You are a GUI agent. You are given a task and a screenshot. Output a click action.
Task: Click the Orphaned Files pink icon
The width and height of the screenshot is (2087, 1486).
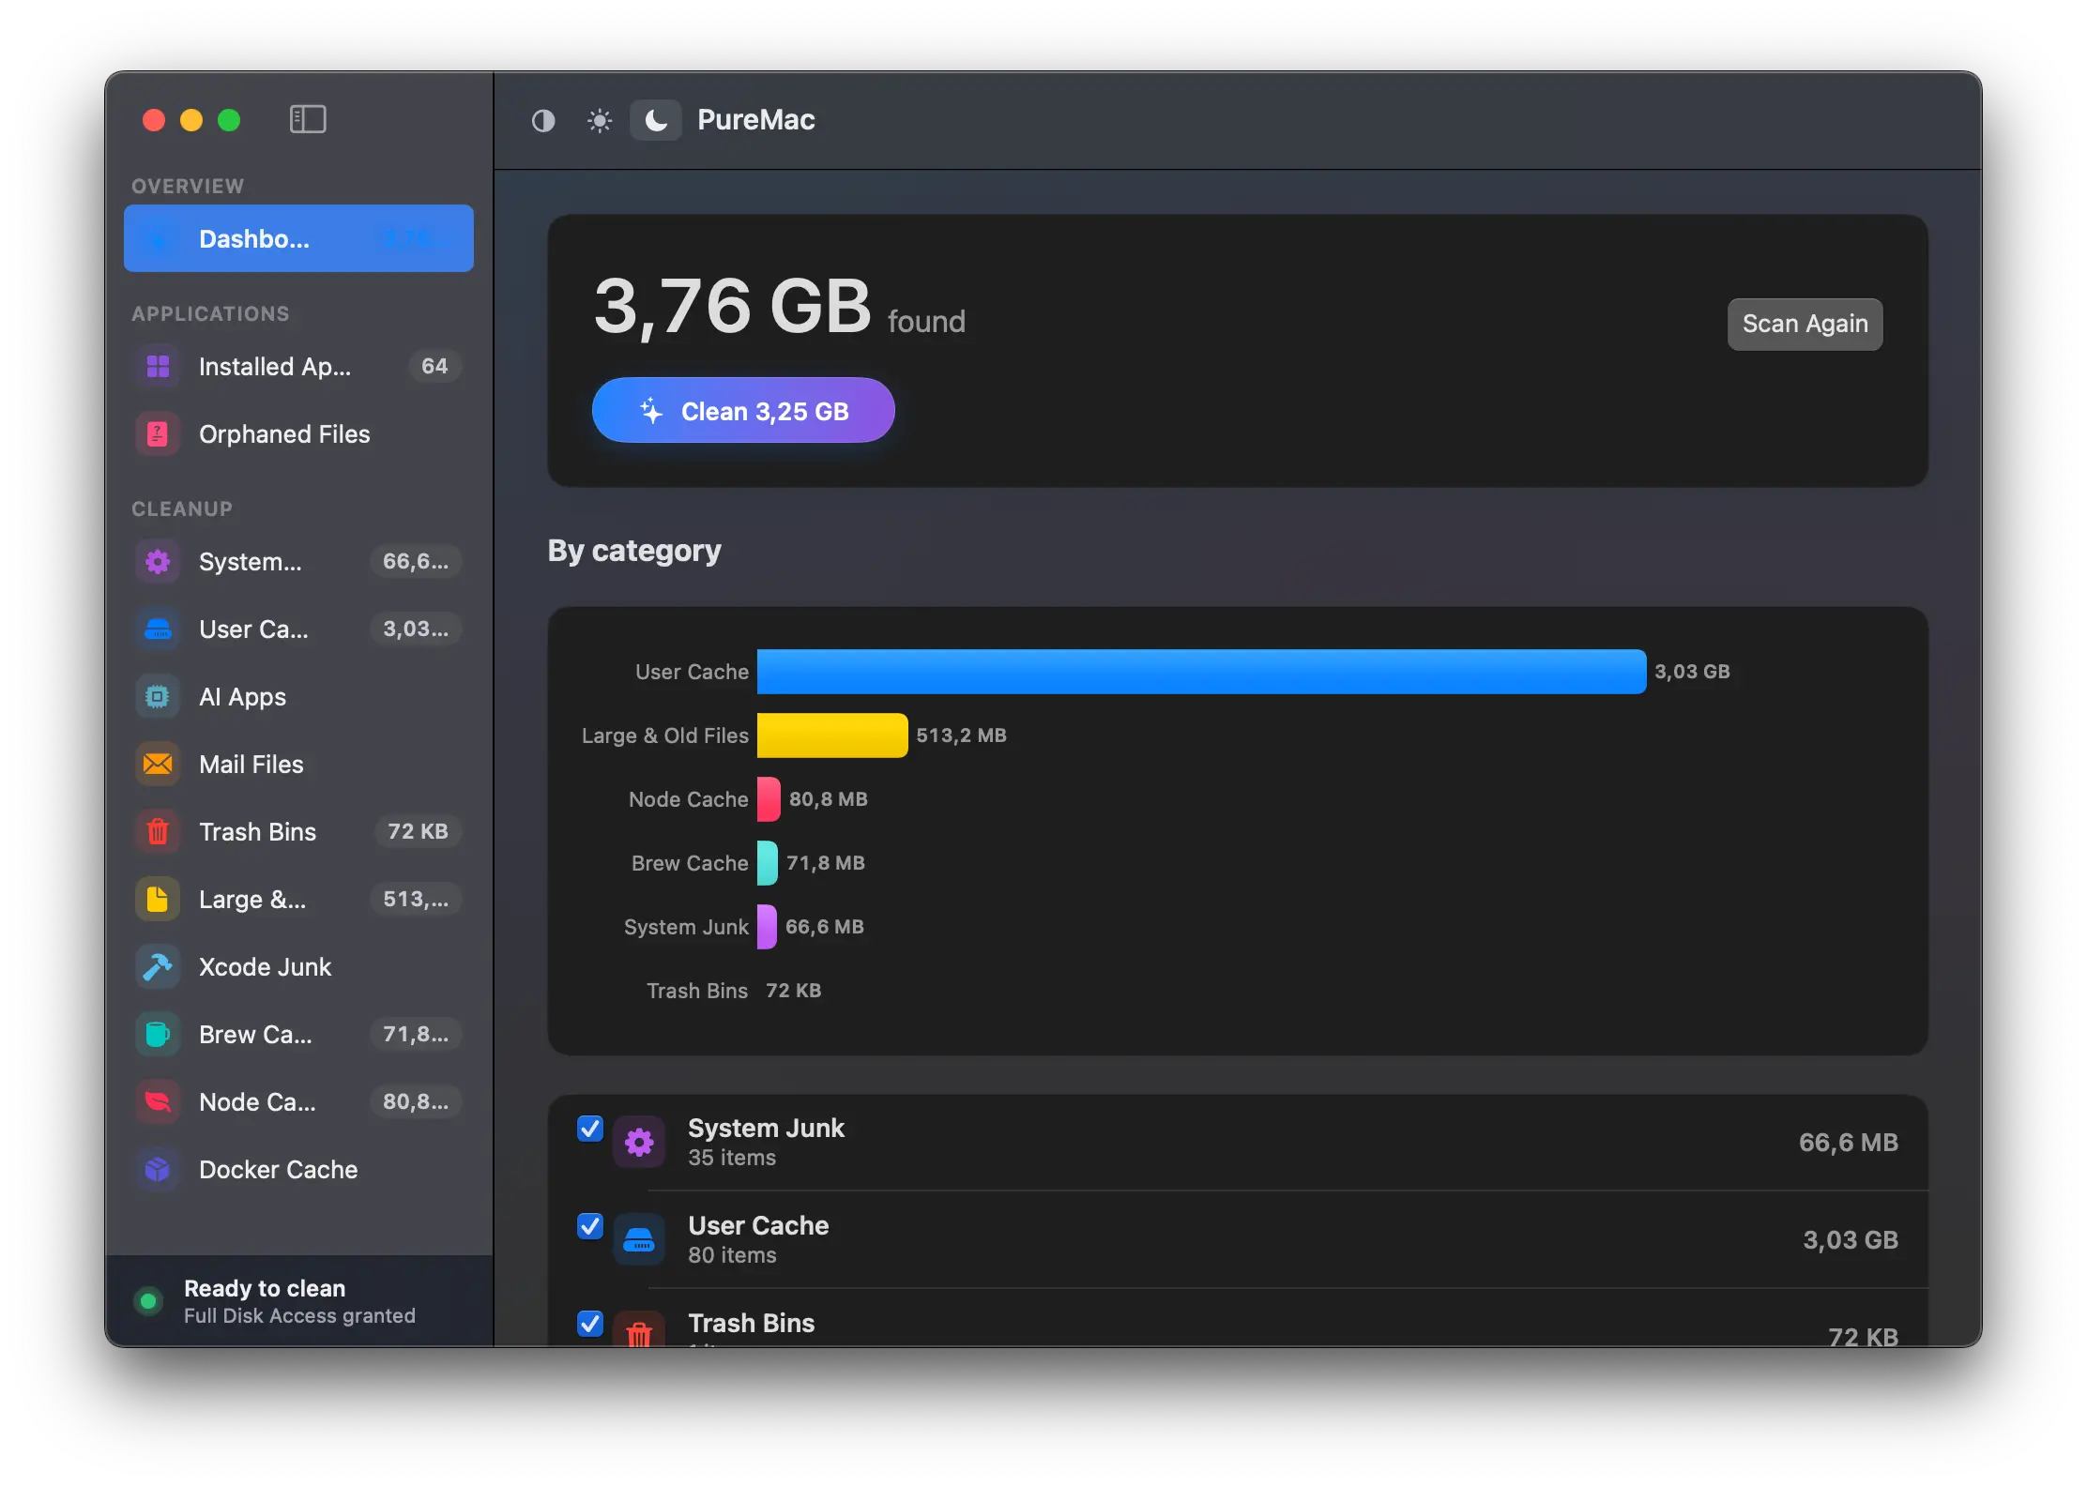[158, 433]
